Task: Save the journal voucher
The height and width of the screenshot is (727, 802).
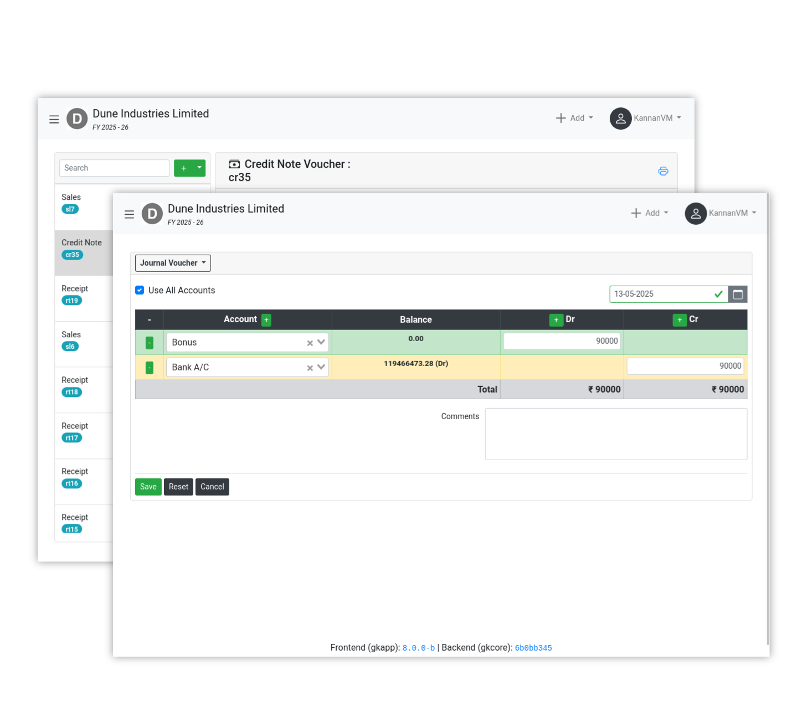Action: pyautogui.click(x=148, y=487)
